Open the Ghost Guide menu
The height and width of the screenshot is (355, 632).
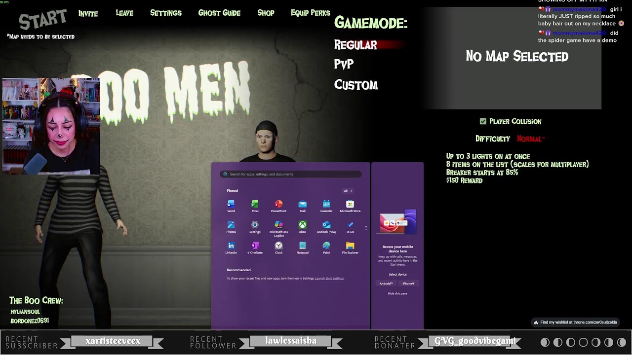pos(219,13)
